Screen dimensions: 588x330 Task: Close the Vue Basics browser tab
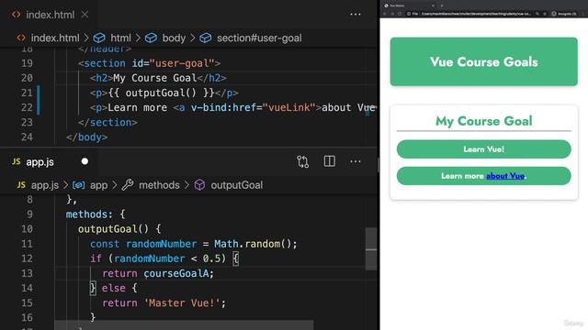click(433, 5)
